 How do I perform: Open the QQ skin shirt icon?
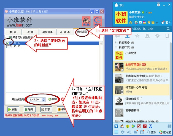click(163, 22)
